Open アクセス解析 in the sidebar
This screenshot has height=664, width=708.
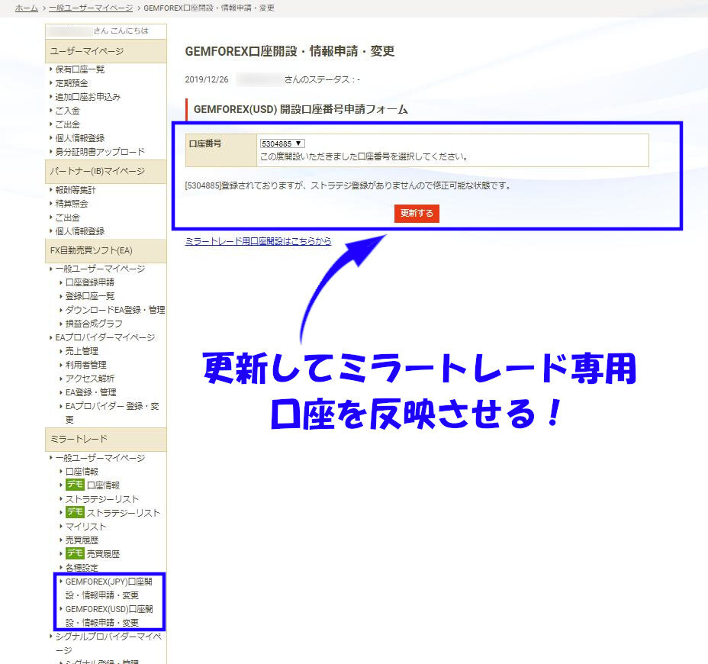[x=90, y=379]
